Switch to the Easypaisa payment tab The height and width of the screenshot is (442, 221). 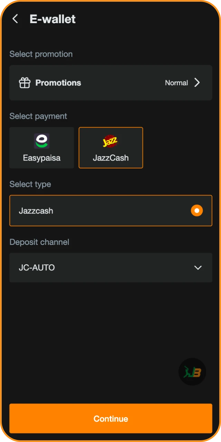tap(41, 147)
